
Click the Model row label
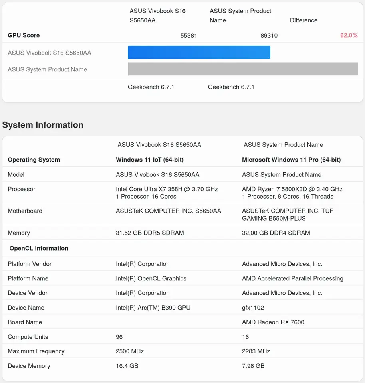tap(16, 175)
